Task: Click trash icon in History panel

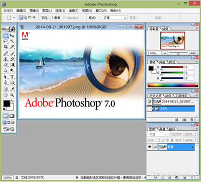Action: (x=191, y=120)
